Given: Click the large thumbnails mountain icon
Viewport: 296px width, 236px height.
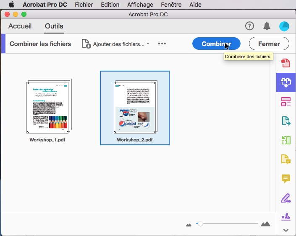Looking at the screenshot, I should pos(265,224).
